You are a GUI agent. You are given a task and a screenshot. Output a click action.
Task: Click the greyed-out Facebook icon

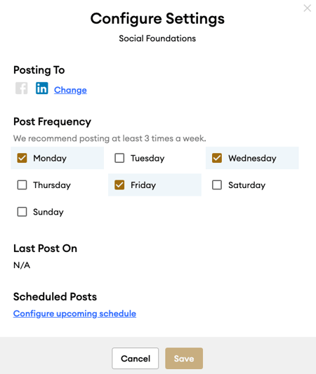22,88
